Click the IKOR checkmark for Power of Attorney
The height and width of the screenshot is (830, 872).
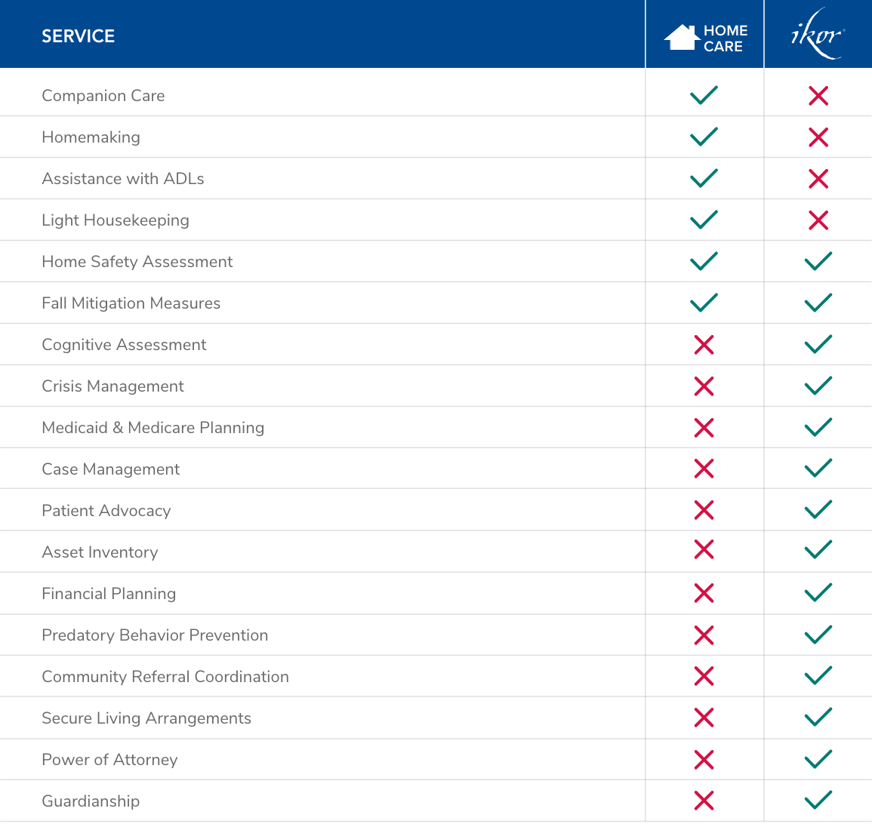[x=818, y=759]
